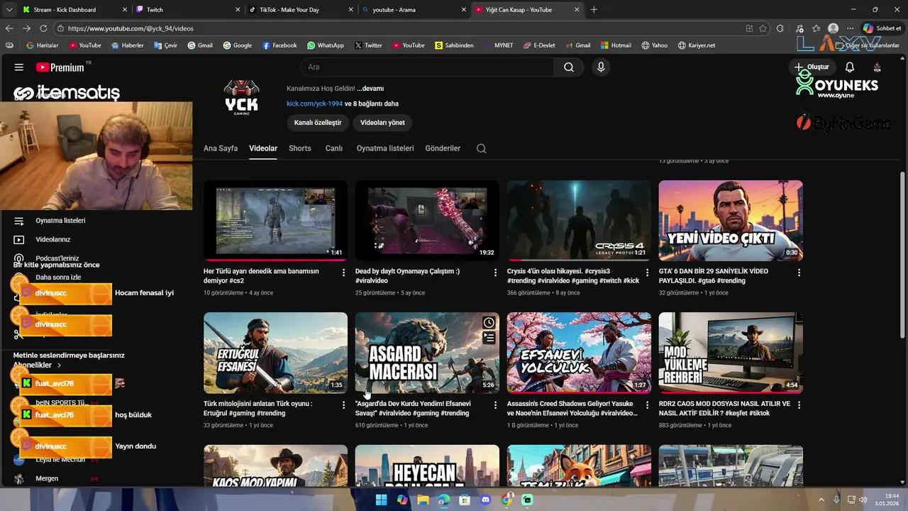908x511 pixels.
Task: Switch to Stream - Kick Dashboard browser tab
Action: tap(74, 10)
